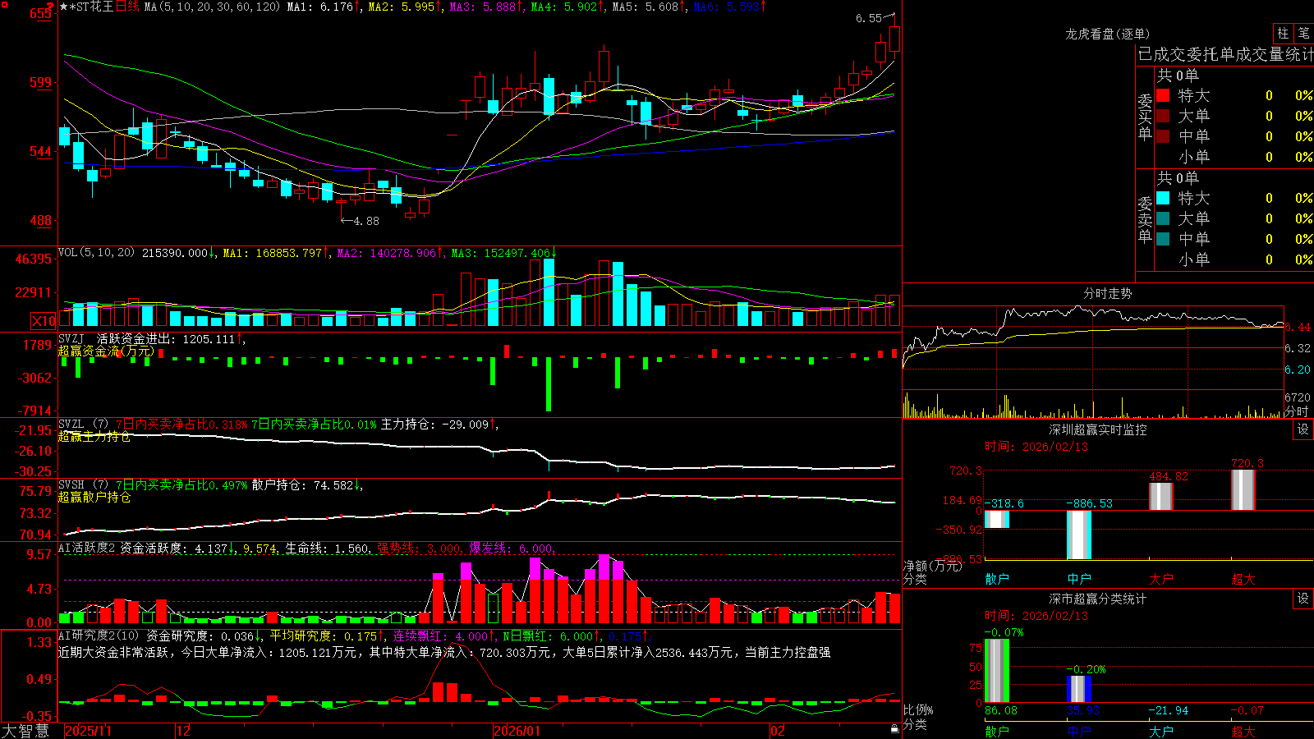The image size is (1314, 739).
Task: Click 连续飘红: 4.000 value
Action: pos(442,636)
